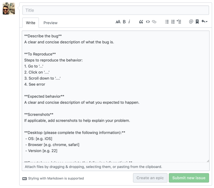The width and height of the screenshot is (214, 188).
Task: Switch to the Preview tab
Action: [x=51, y=23]
